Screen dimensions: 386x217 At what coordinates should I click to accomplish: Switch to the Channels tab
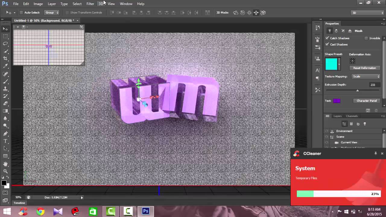352,116
